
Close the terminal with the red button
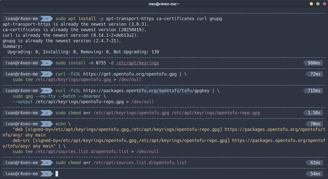coord(324,4)
